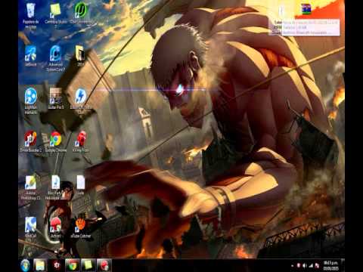Image resolution: width=363 pixels, height=272 pixels.
Task: Open the Adobe Photoshop CS desktop shortcut
Action: pos(30,187)
